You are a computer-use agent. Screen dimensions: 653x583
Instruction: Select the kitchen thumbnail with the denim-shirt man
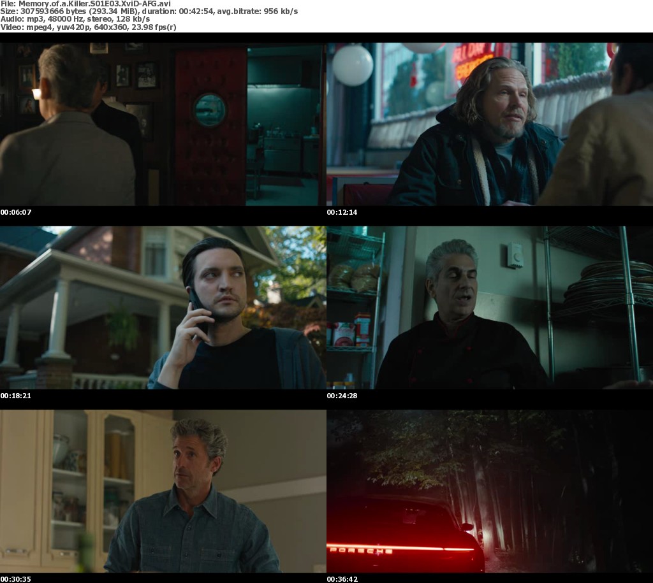coord(163,491)
